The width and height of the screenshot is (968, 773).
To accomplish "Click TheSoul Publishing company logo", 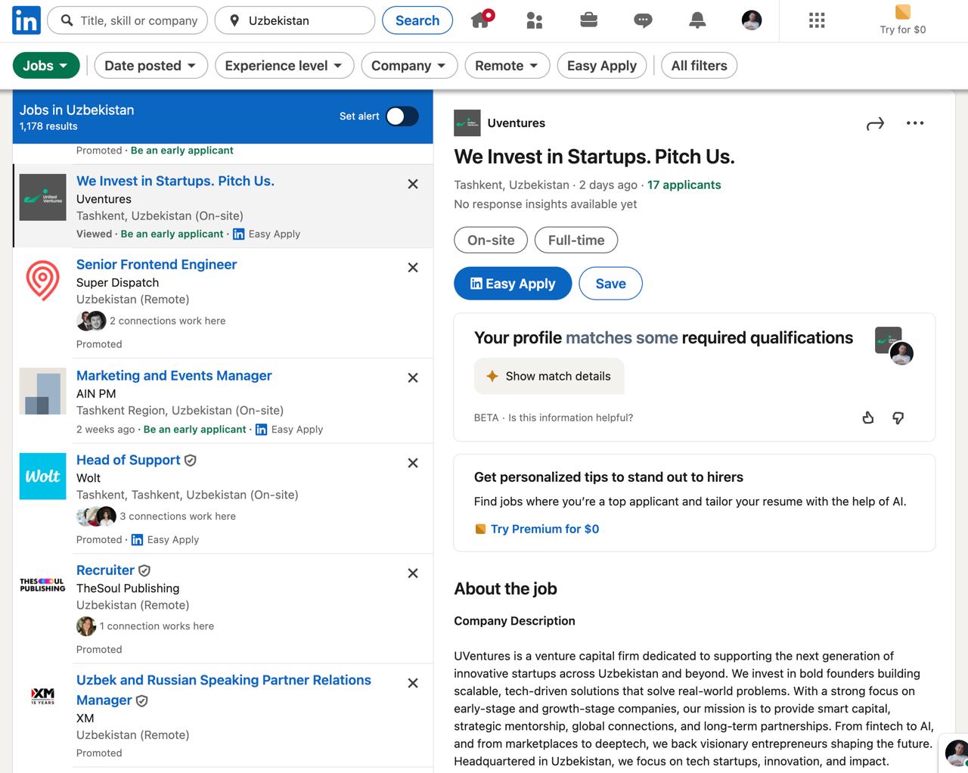I will (x=43, y=585).
